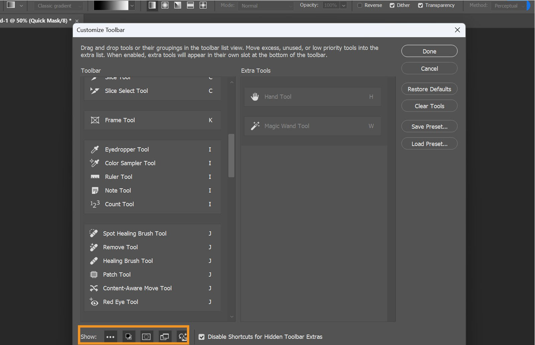Disable the Dither checkbox
Image resolution: width=535 pixels, height=345 pixels.
[x=391, y=5]
